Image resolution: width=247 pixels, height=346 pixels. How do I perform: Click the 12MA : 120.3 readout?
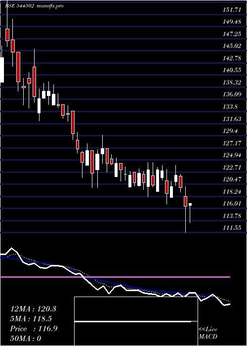coord(33,309)
